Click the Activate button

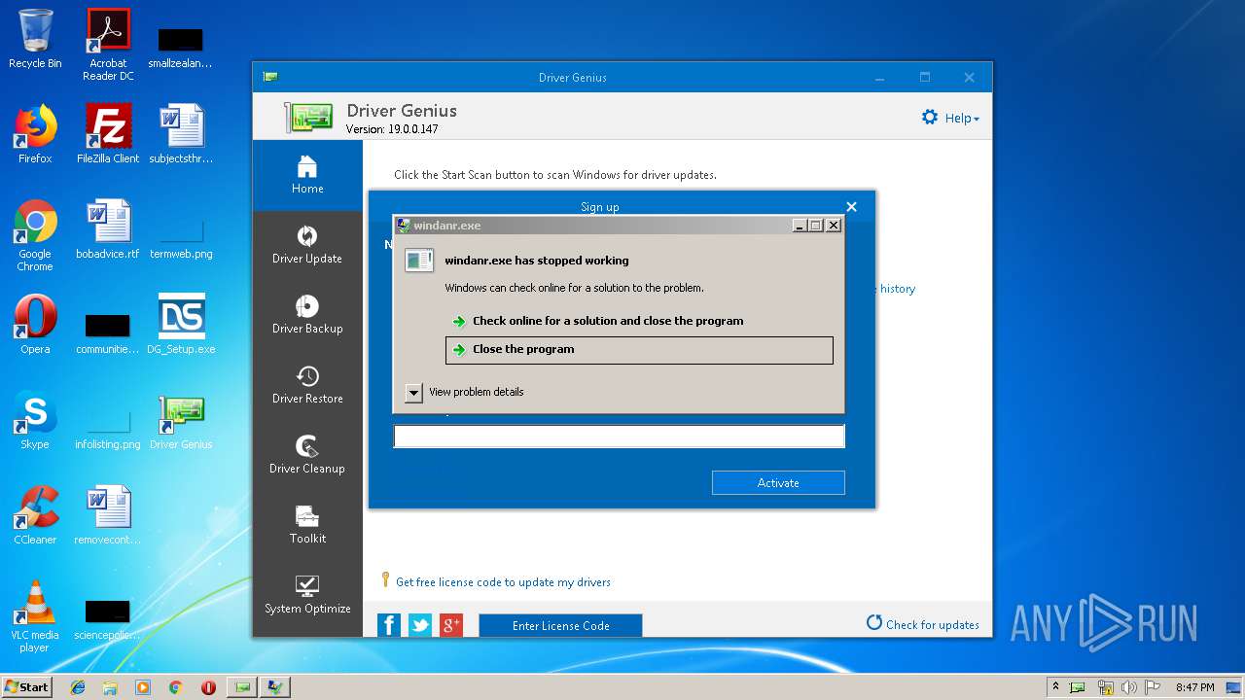point(778,483)
